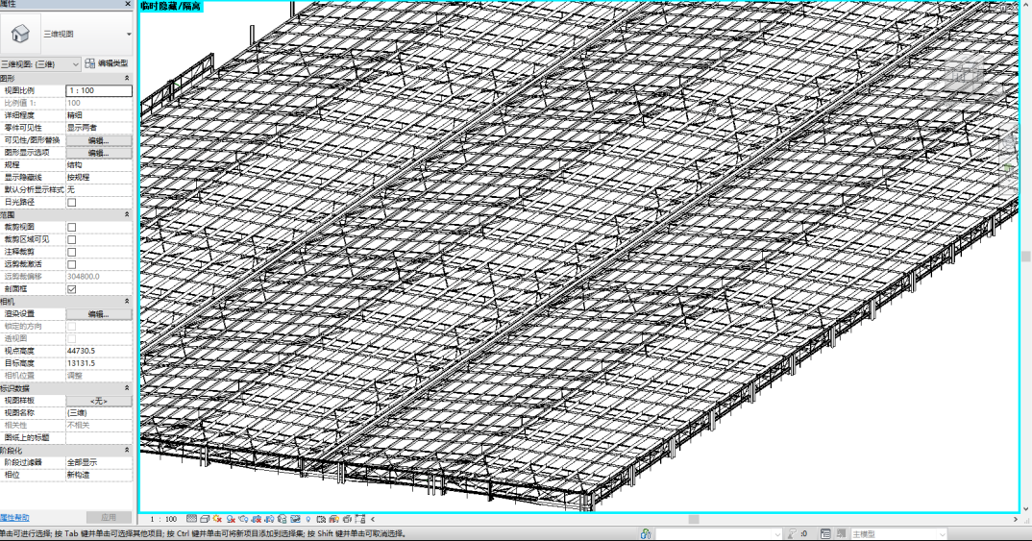Uncheck the 剖面框 section box checkbox

pyautogui.click(x=72, y=289)
